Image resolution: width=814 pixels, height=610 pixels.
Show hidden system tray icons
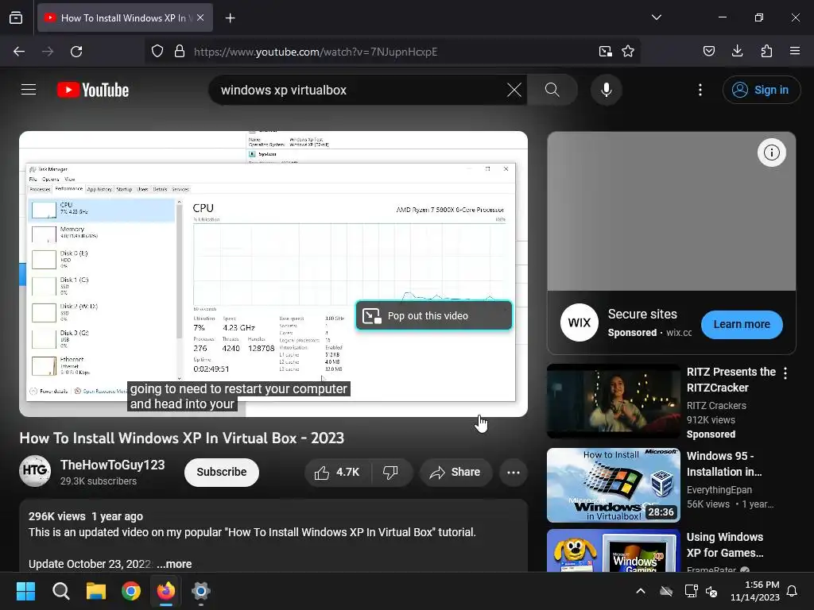coord(641,591)
